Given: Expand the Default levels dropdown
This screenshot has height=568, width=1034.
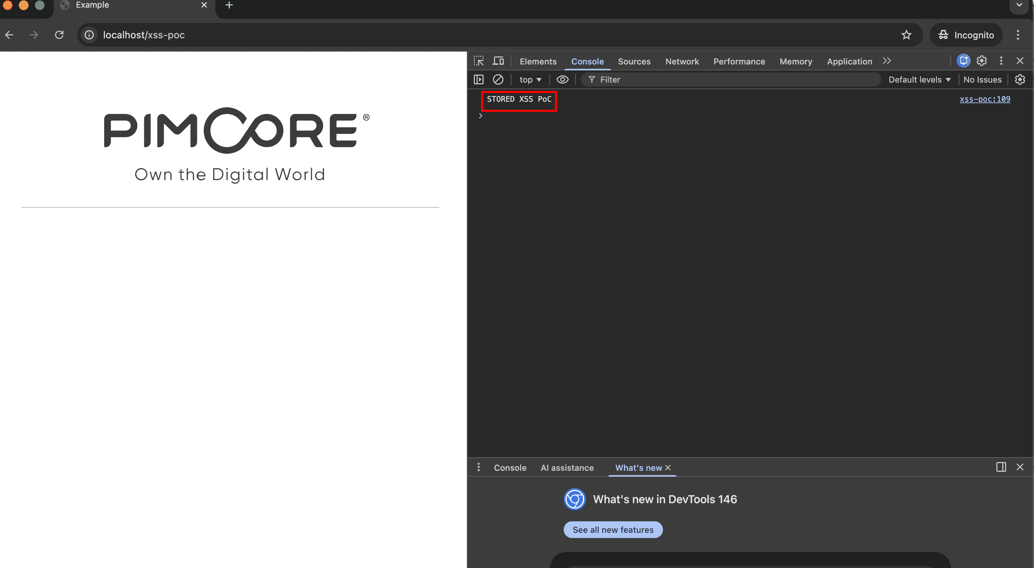Looking at the screenshot, I should pyautogui.click(x=919, y=79).
